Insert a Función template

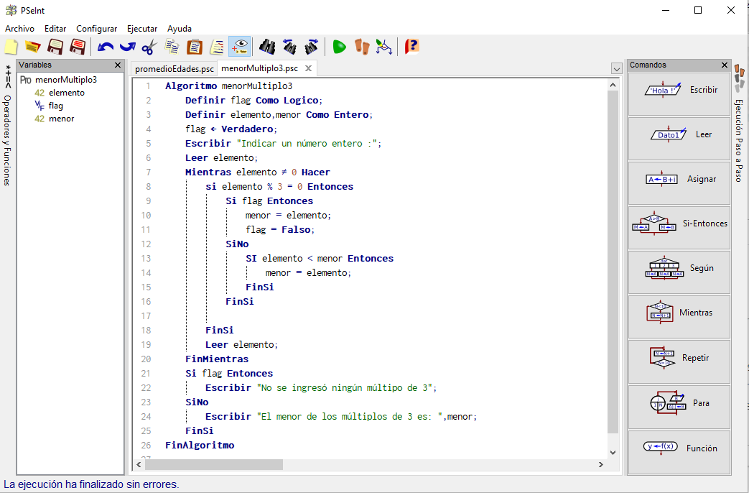pos(679,452)
